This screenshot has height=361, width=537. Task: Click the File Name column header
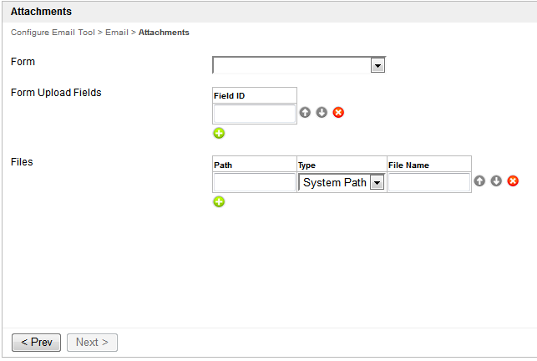pos(408,165)
